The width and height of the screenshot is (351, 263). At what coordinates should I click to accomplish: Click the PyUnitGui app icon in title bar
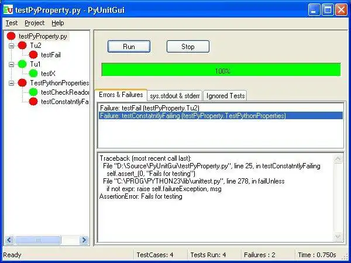(x=8, y=10)
